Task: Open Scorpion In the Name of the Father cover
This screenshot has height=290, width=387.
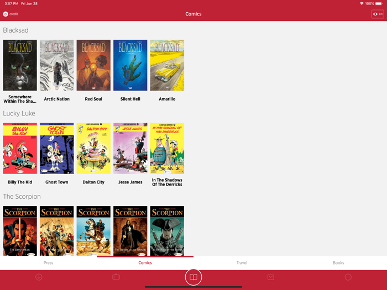Action: click(167, 231)
